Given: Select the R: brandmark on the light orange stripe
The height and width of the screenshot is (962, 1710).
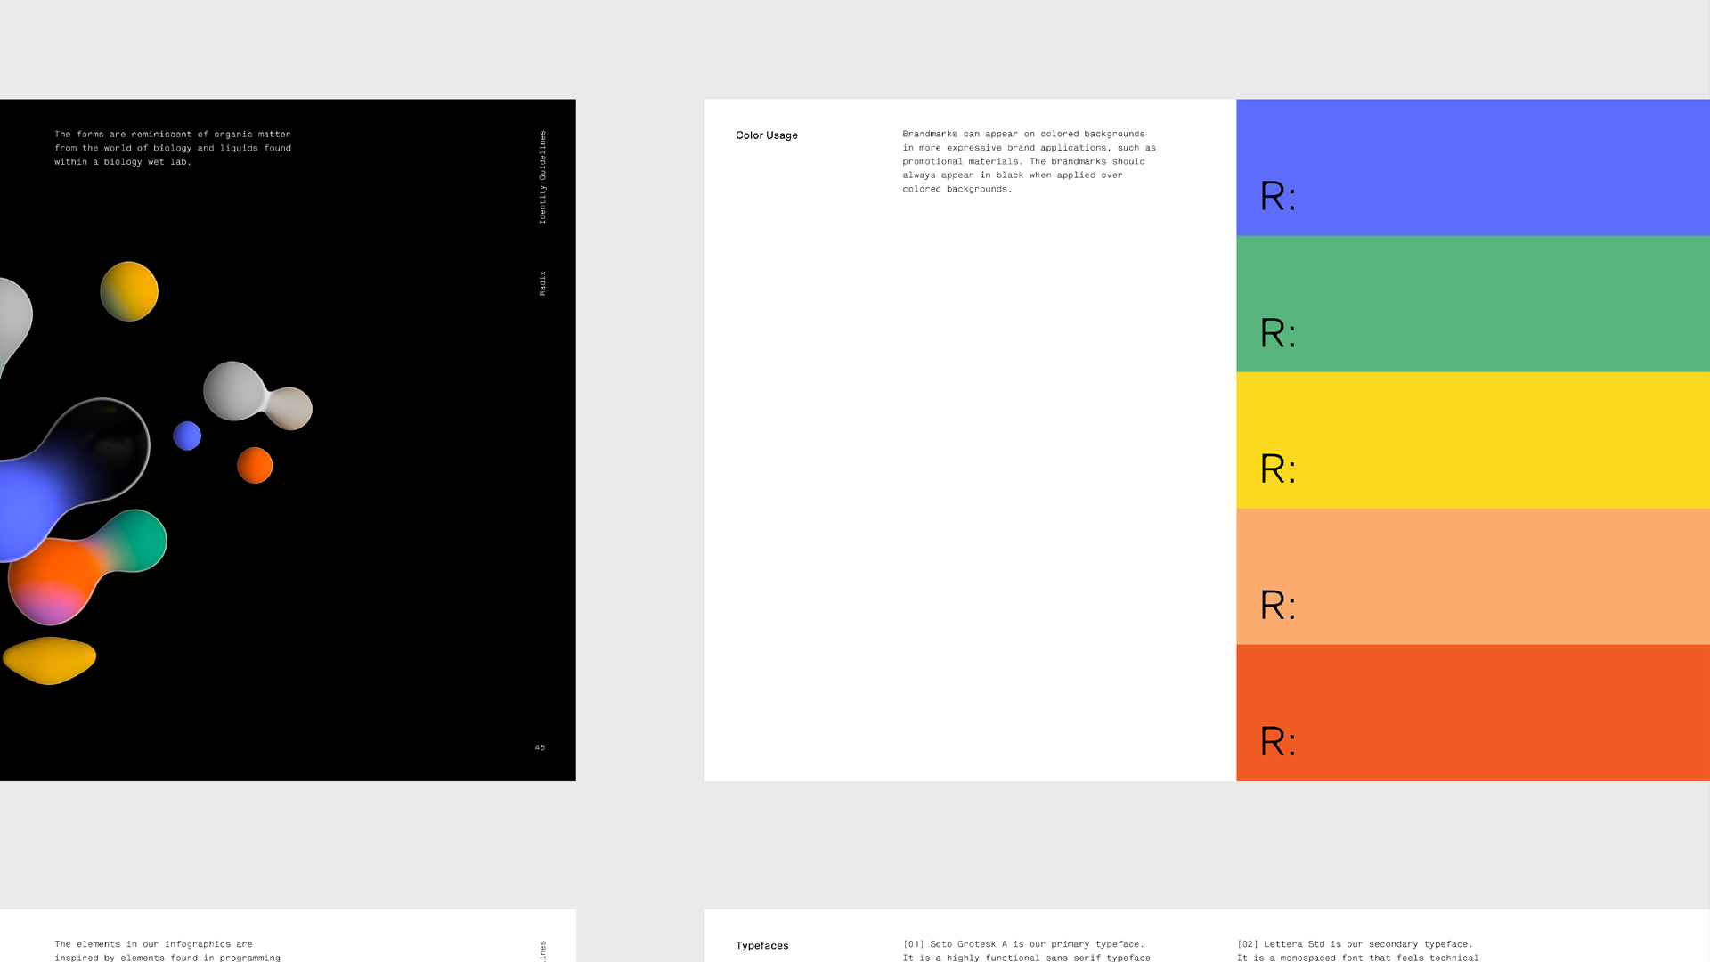Looking at the screenshot, I should click(x=1276, y=605).
